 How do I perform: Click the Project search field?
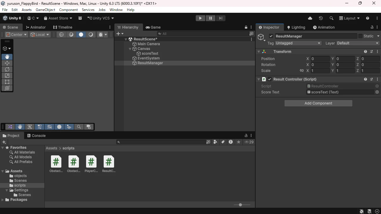click(161, 142)
